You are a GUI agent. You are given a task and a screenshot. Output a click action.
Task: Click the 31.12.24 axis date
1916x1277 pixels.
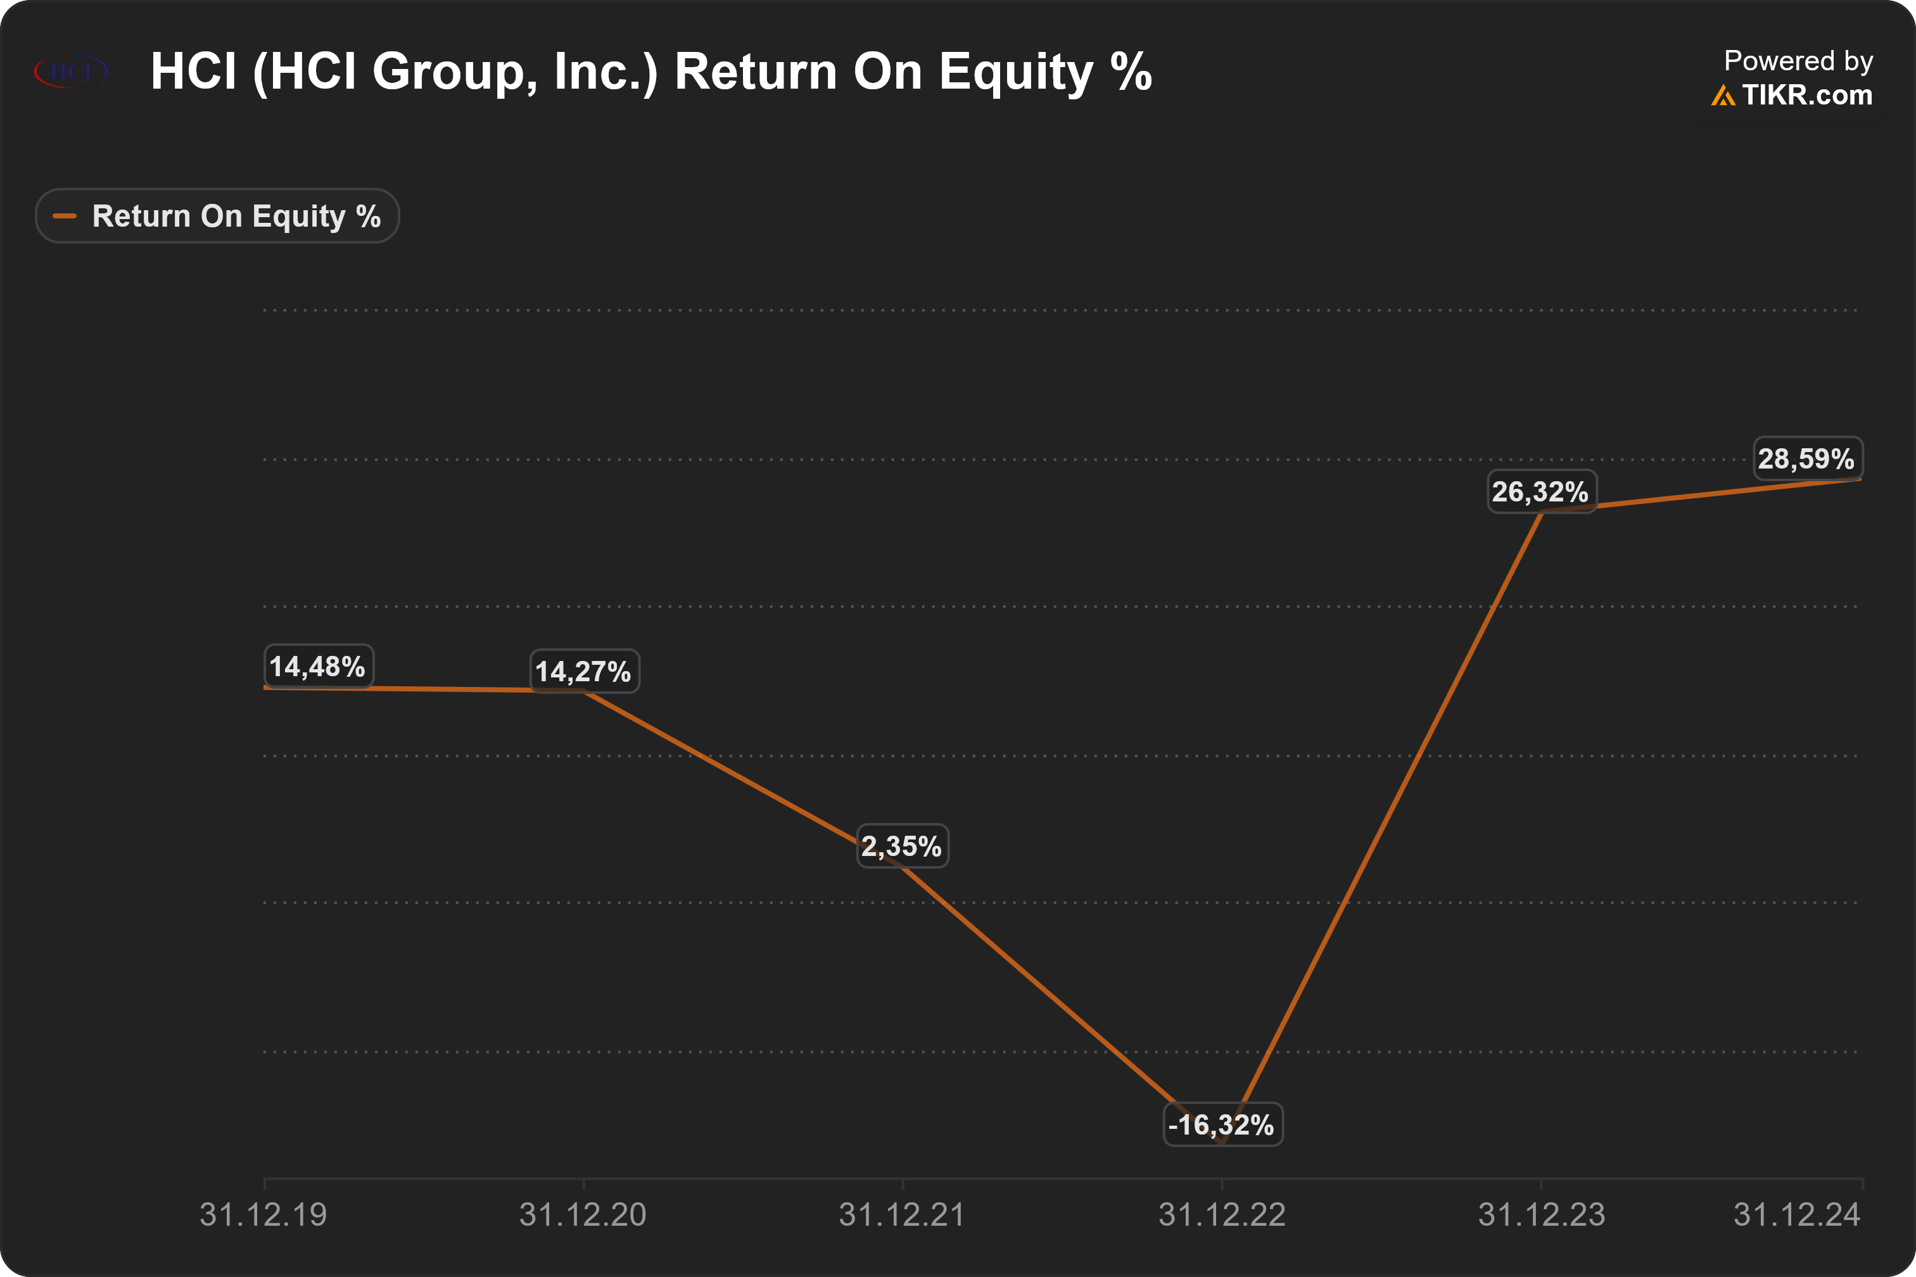[1797, 1214]
